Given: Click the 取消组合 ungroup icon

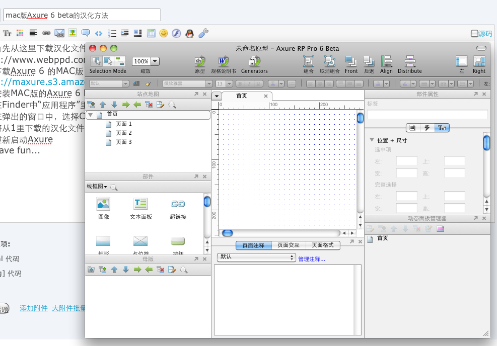Looking at the screenshot, I should [330, 61].
